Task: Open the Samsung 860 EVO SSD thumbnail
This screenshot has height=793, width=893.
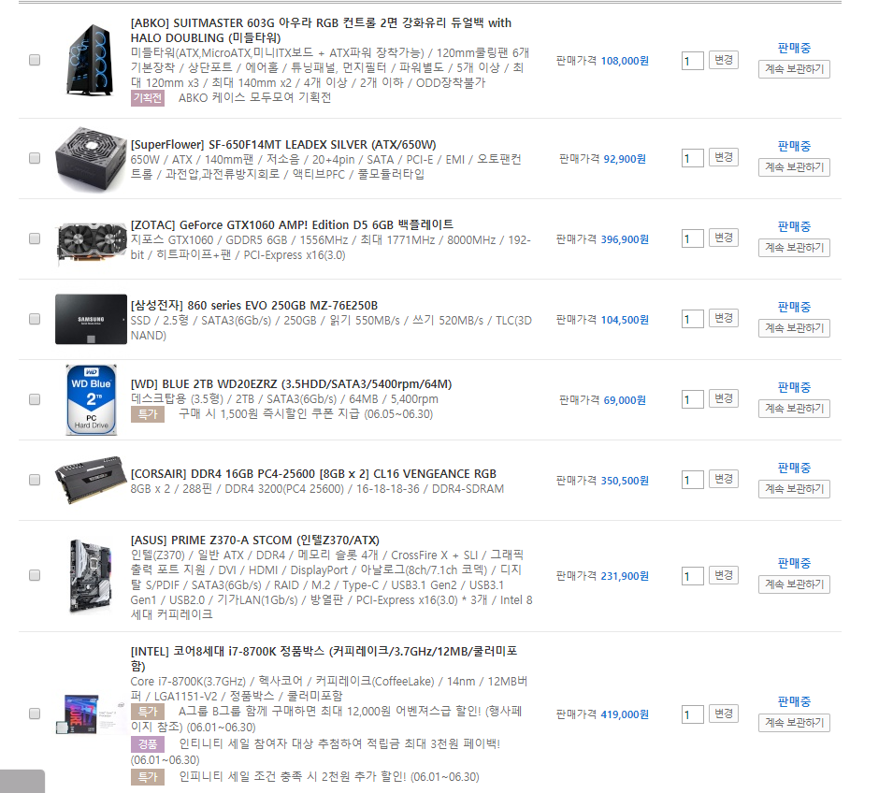Action: (x=91, y=319)
